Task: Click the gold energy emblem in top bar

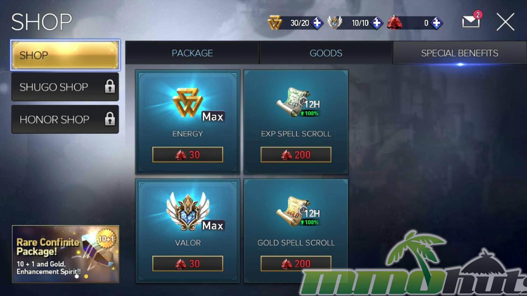Action: pyautogui.click(x=275, y=22)
